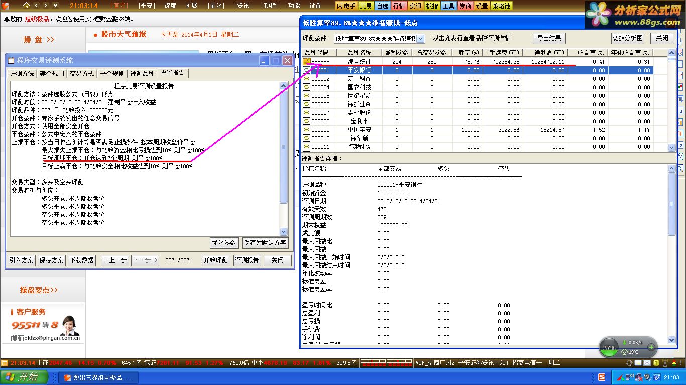The height and width of the screenshot is (385, 686).
Task: Click the 工具 toolbar button
Action: click(x=448, y=6)
